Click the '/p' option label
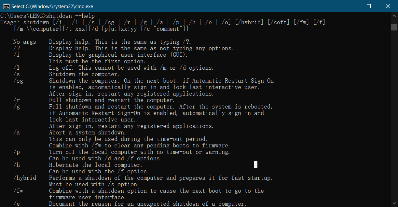398x207 pixels. point(17,152)
